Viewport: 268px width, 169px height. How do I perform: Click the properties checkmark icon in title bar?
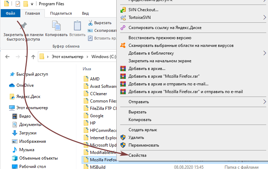[x=18, y=4]
